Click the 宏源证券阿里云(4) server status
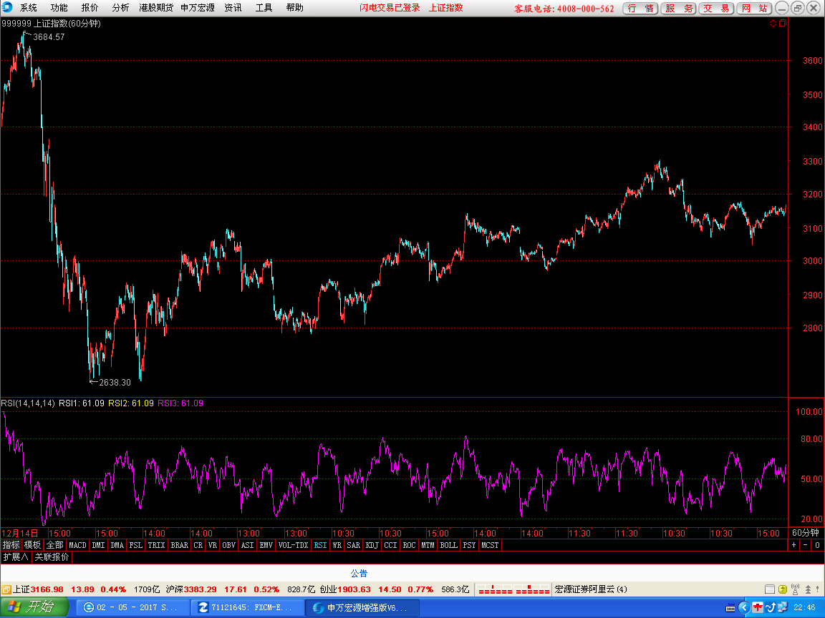The height and width of the screenshot is (618, 825). pyautogui.click(x=591, y=589)
